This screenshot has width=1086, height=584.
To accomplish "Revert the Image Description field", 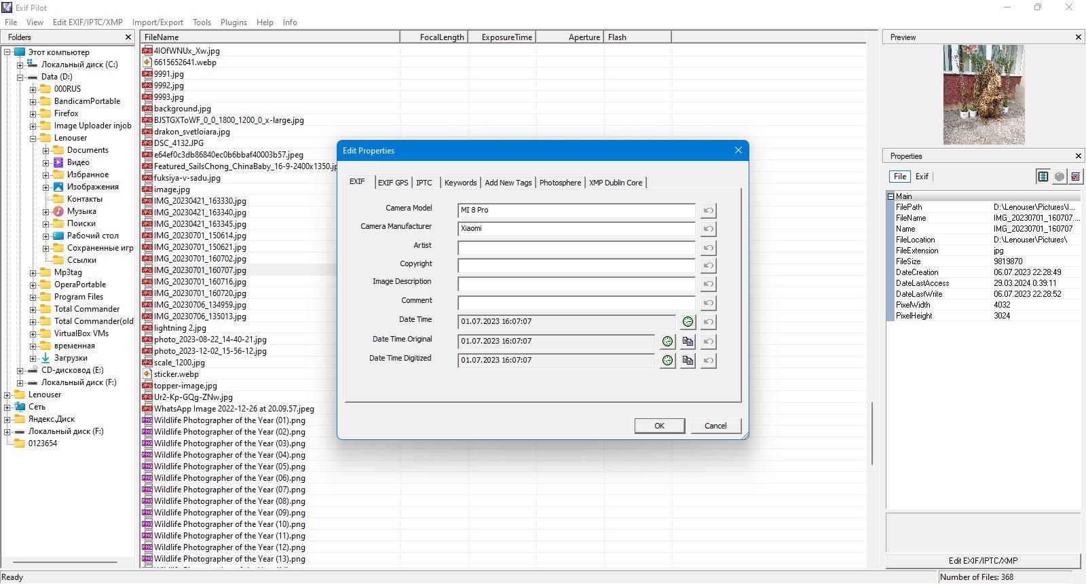I will (708, 284).
